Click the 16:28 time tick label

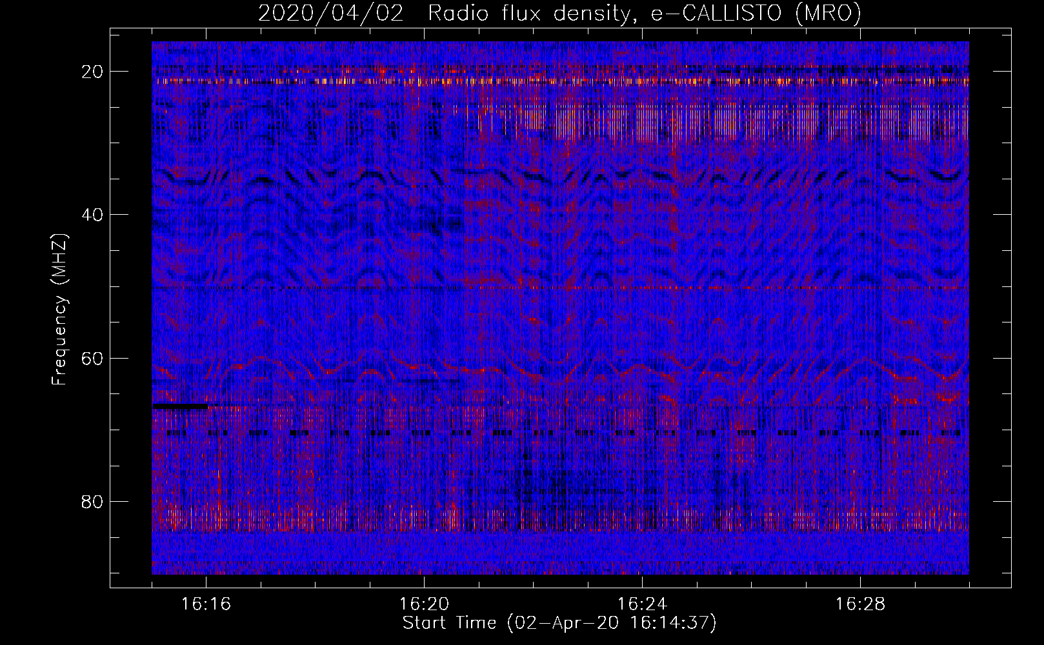pos(861,604)
